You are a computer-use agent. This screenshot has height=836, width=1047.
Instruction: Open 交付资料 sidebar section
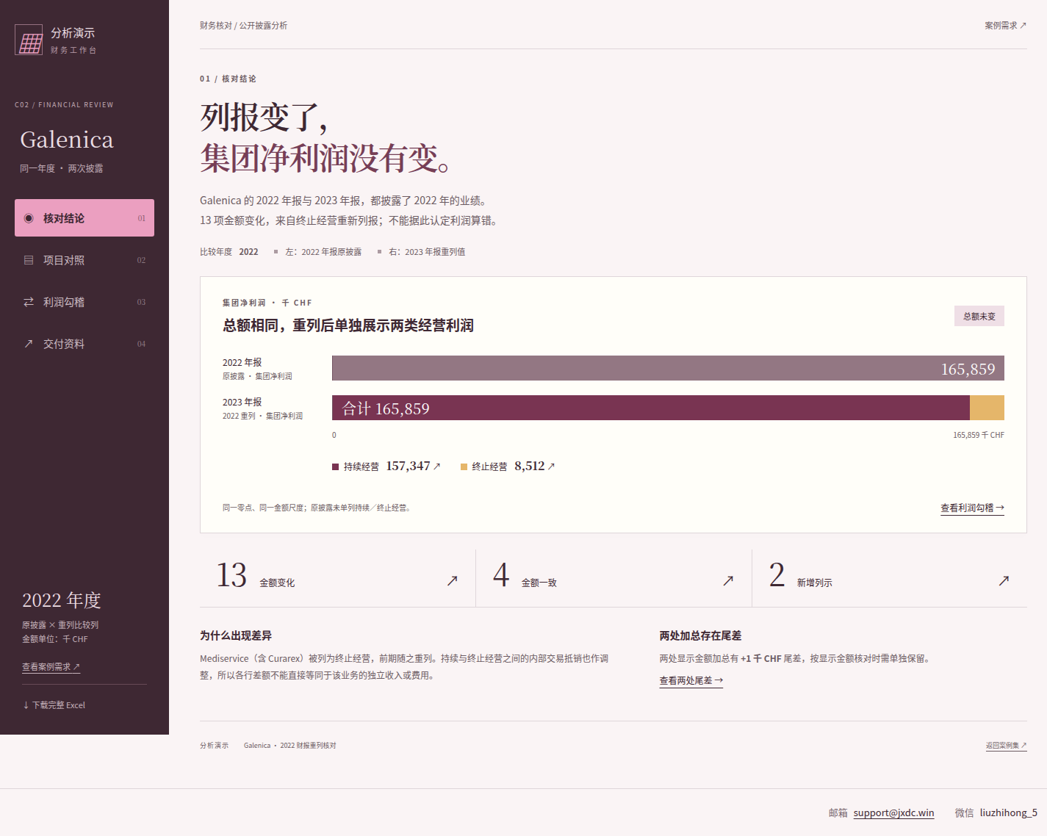point(84,344)
